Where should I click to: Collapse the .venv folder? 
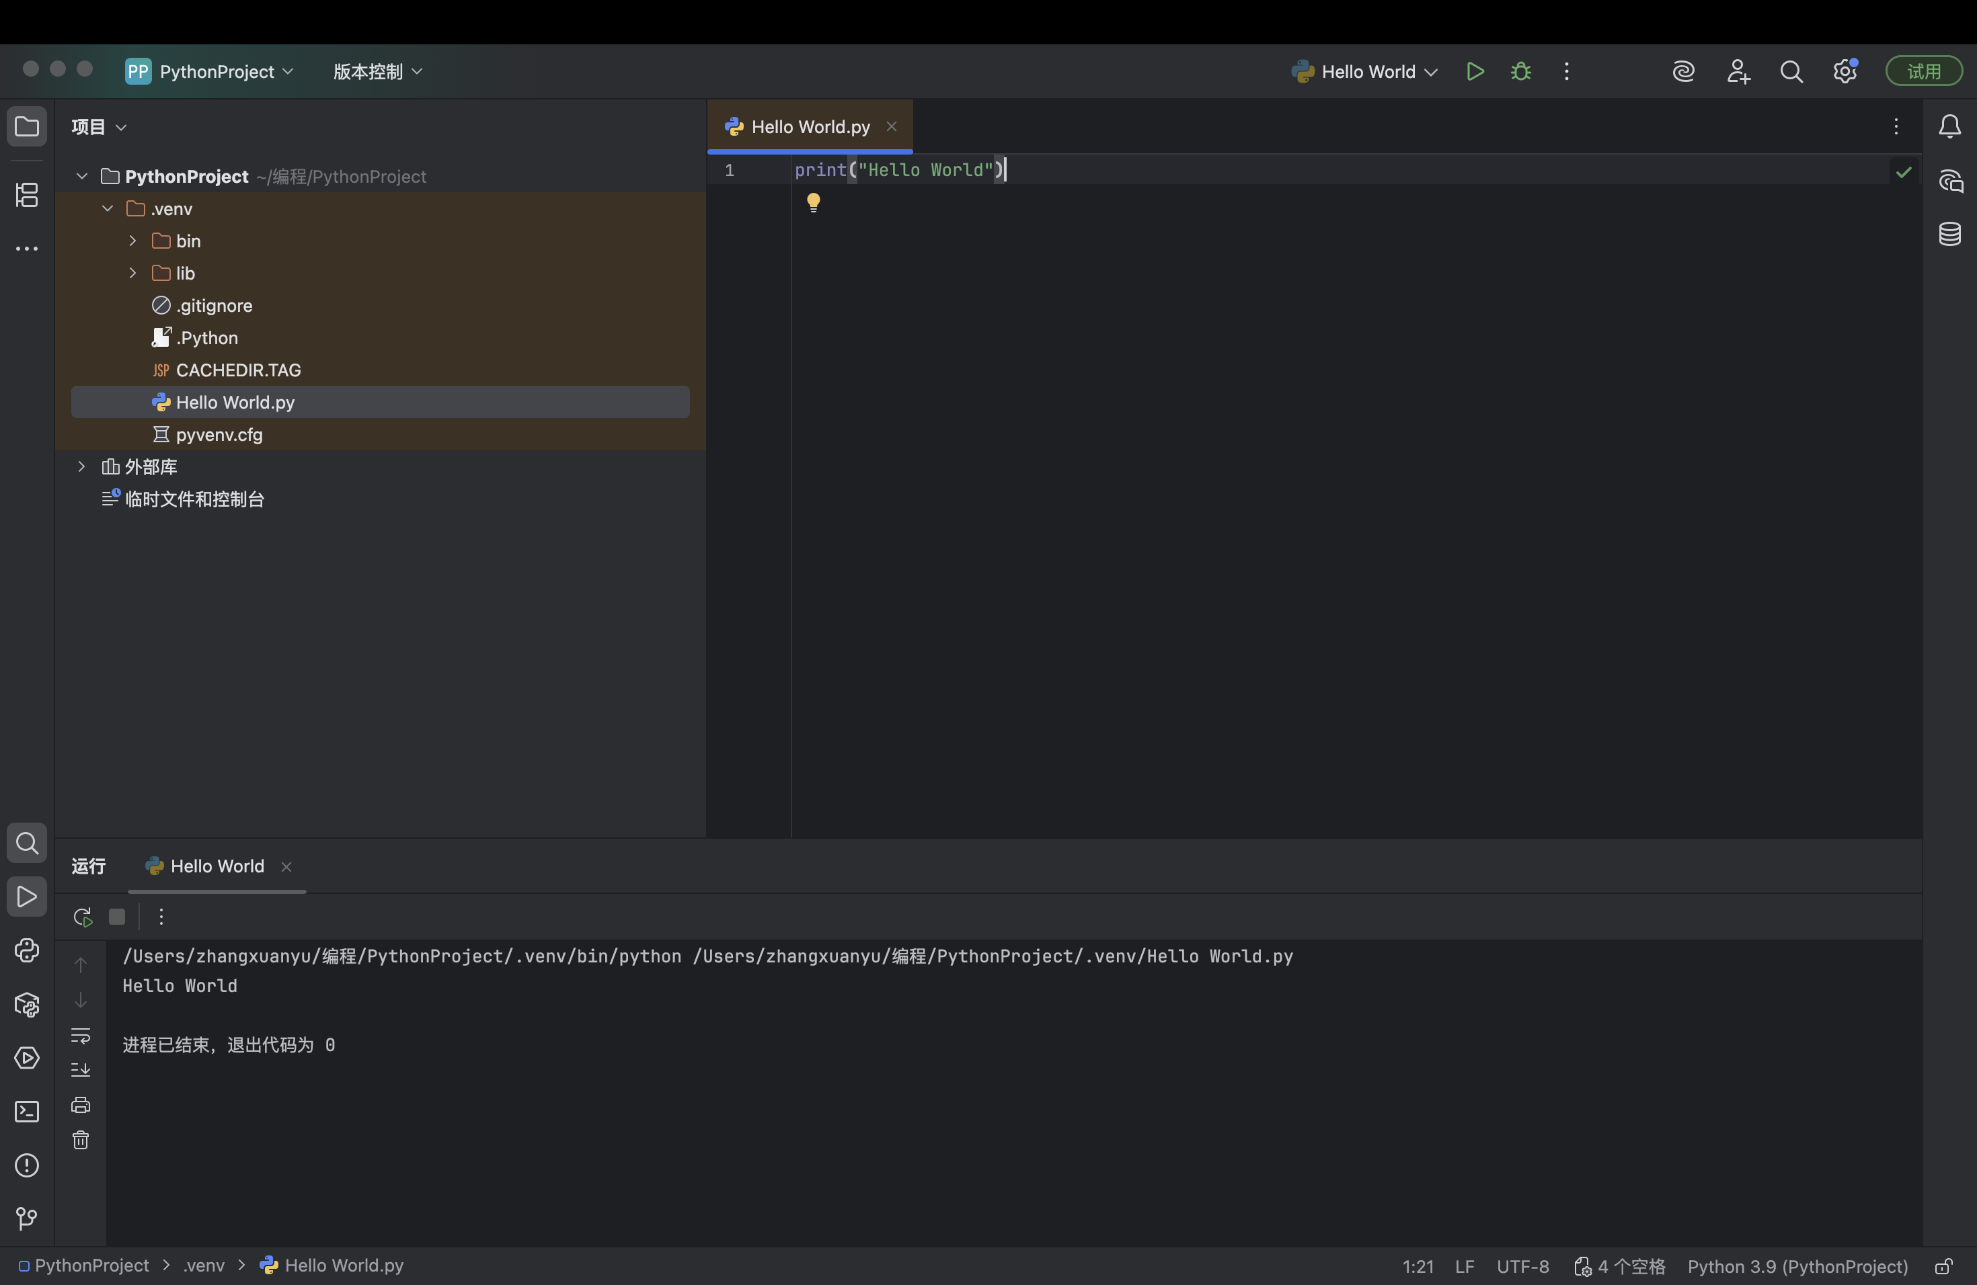pos(107,208)
